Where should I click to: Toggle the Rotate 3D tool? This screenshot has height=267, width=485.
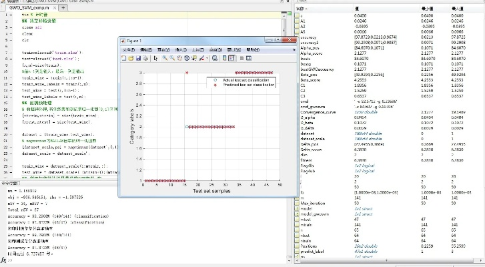[x=187, y=58]
